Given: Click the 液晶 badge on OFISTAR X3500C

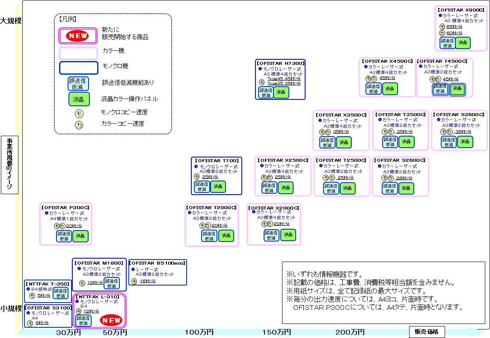Looking at the screenshot, I should coord(344,143).
